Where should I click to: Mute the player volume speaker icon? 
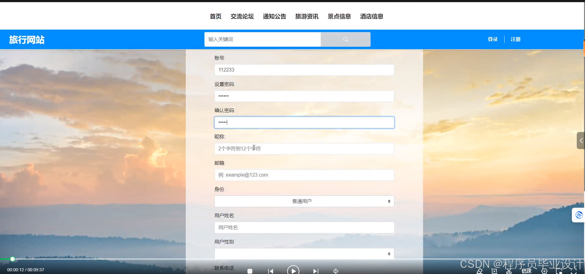click(336, 271)
